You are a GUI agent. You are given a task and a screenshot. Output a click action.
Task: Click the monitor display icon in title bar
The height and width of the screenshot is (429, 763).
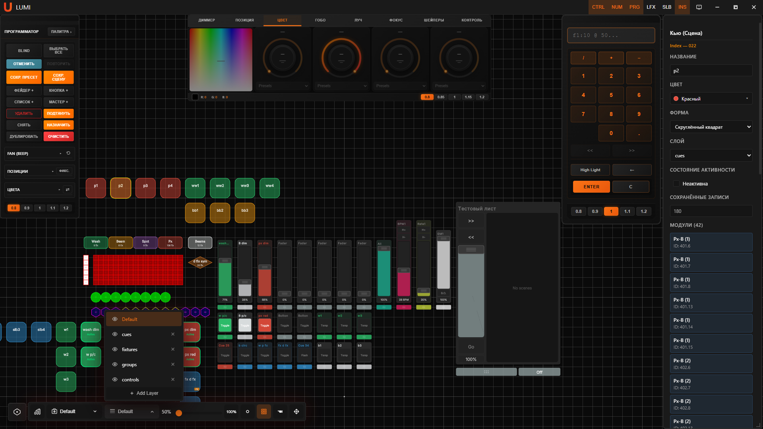tap(699, 7)
